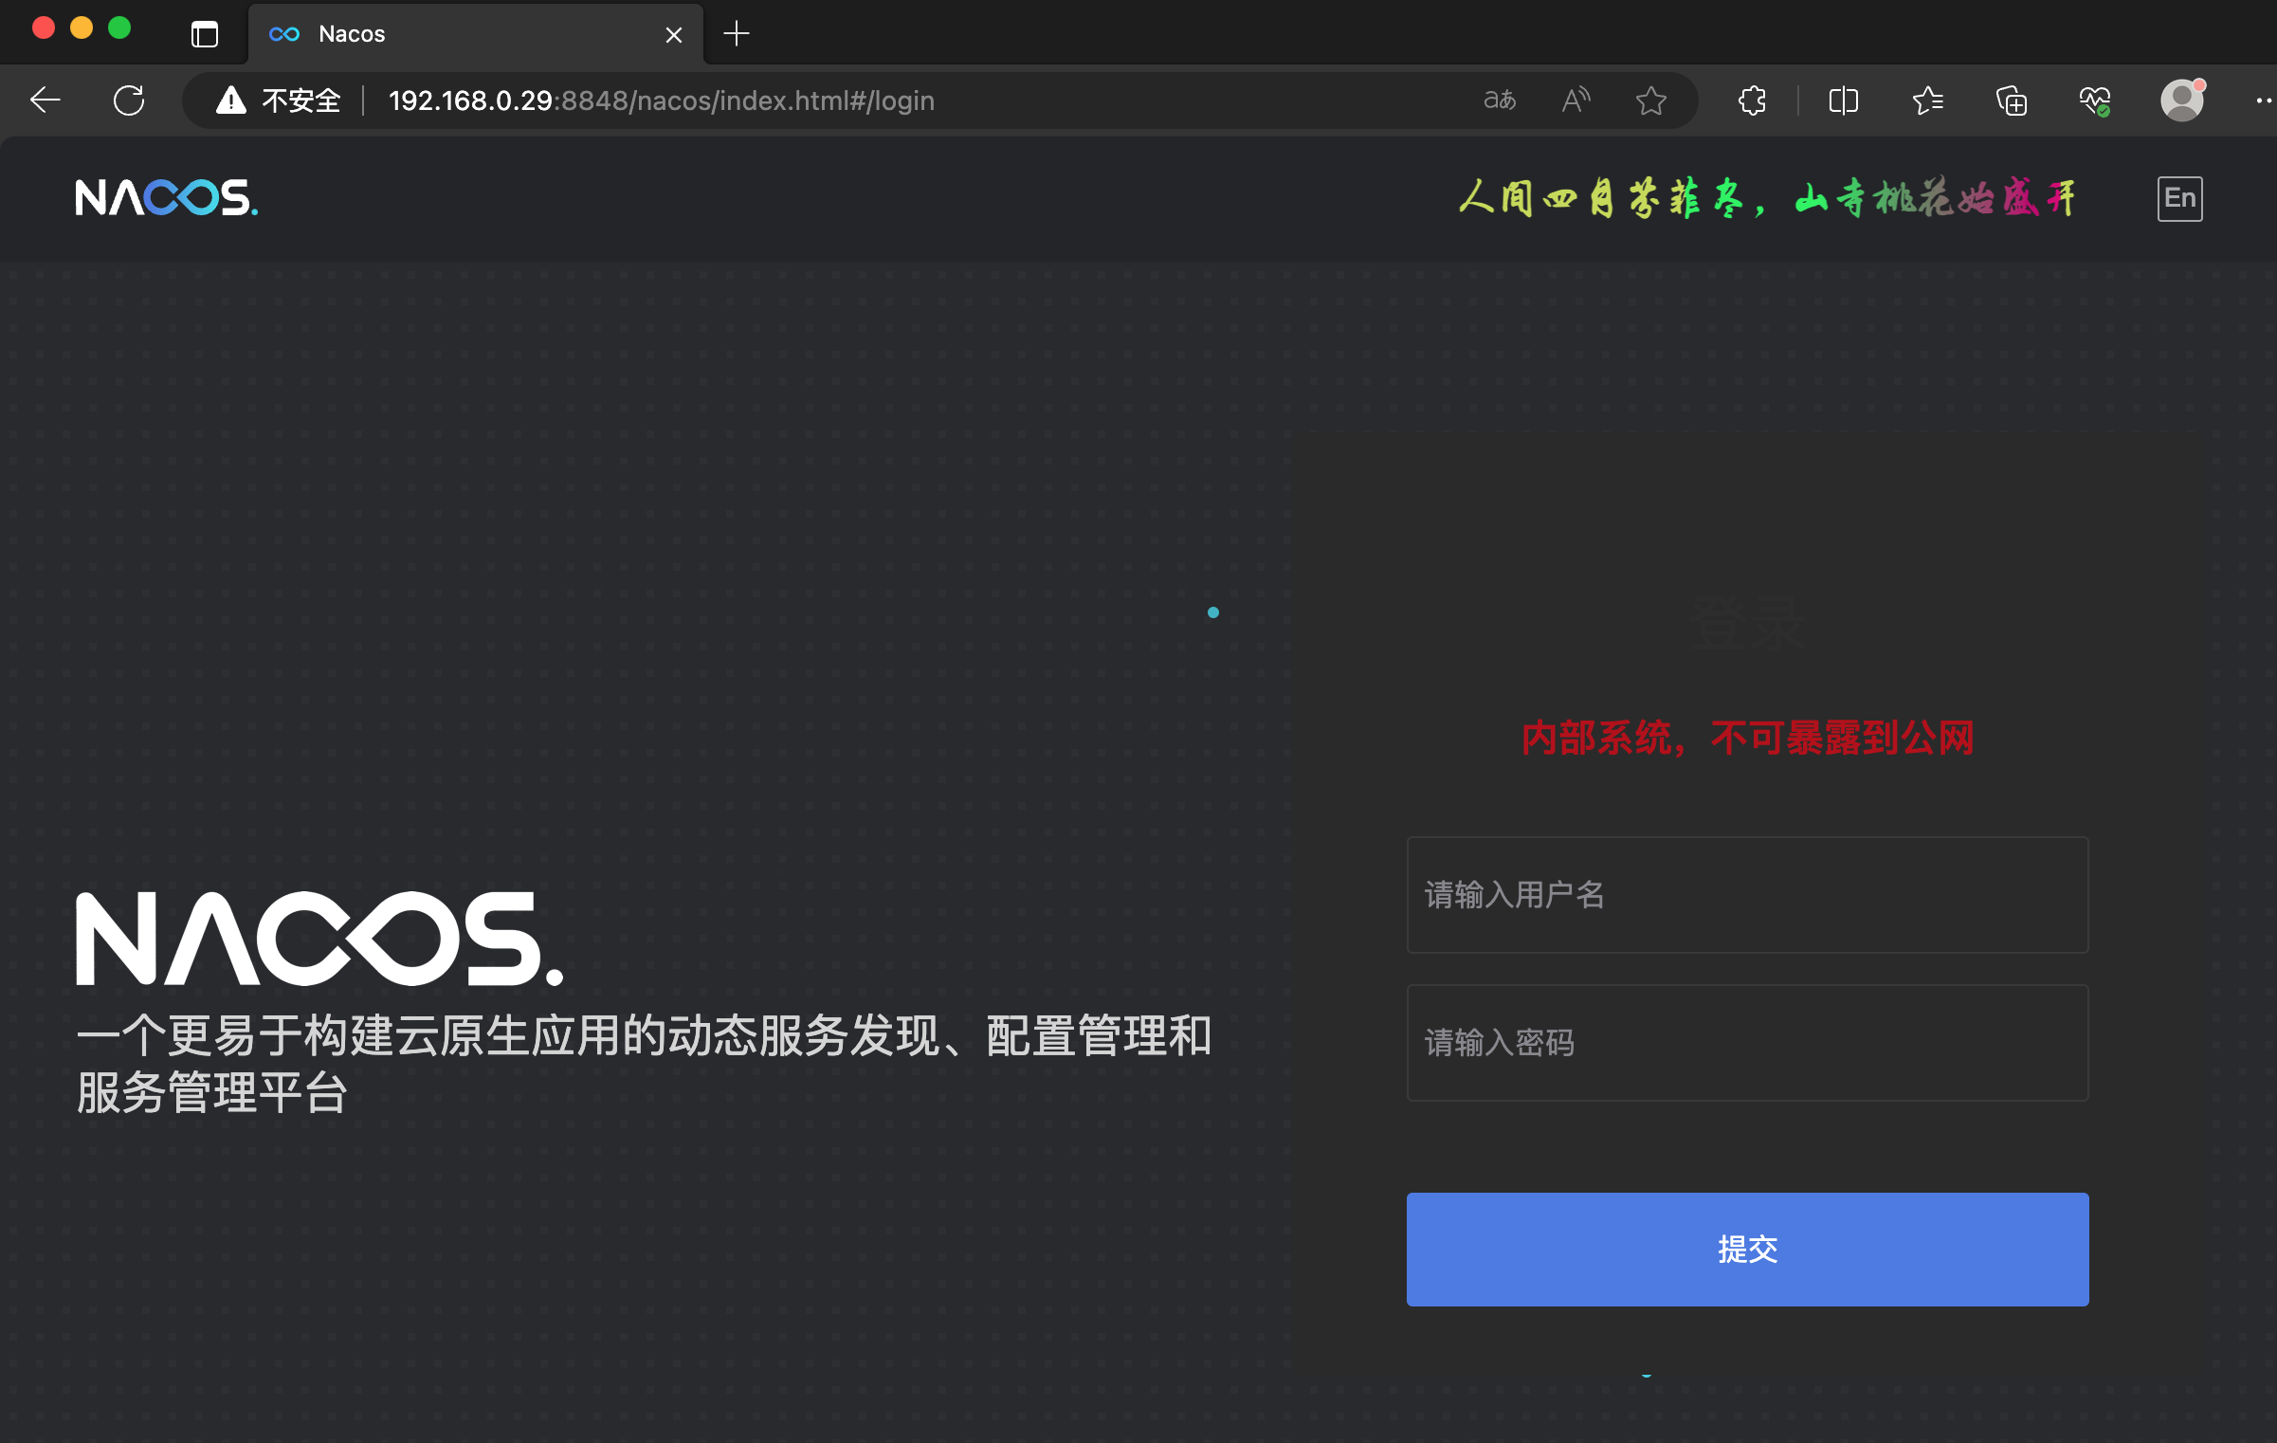Open the page translate icon
The height and width of the screenshot is (1443, 2277).
click(1499, 100)
